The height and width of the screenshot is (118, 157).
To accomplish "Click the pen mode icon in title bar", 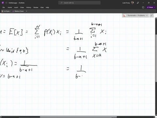I will 138,3.
